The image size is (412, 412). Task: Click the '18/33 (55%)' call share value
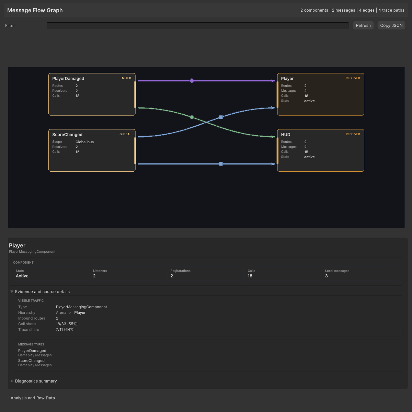point(67,324)
